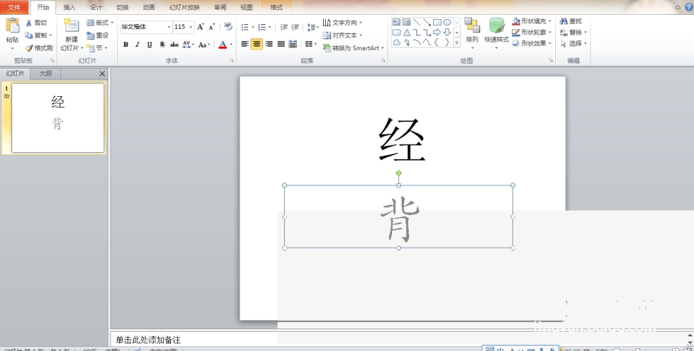Open the shape effects (形状效果) menu
This screenshot has width=694, height=351.
point(533,43)
